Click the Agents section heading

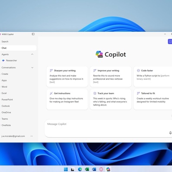5,54
